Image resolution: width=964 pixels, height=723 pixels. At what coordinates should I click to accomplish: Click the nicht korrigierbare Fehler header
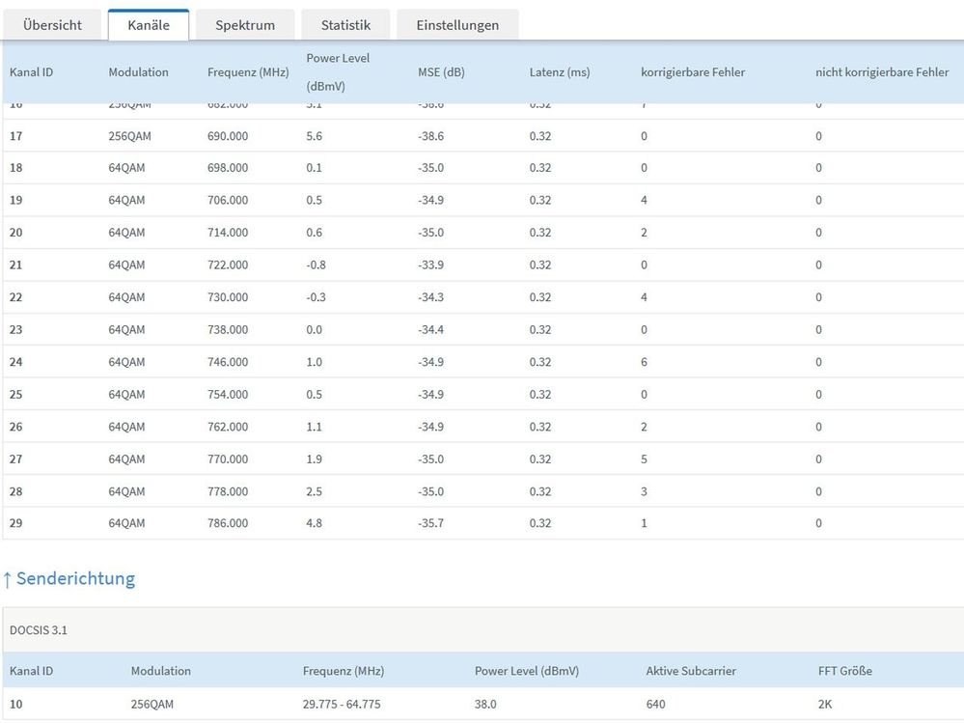coord(882,72)
